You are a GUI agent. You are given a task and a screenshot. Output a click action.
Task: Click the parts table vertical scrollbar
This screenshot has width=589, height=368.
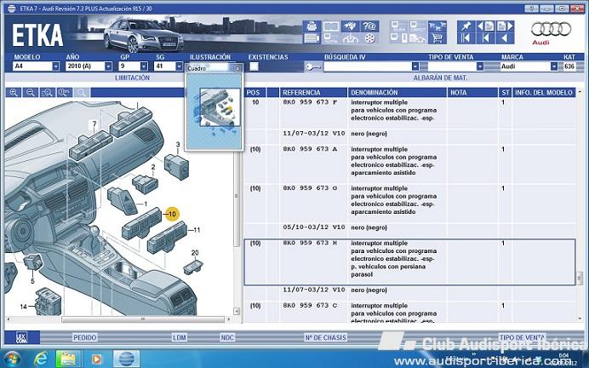[x=580, y=279]
